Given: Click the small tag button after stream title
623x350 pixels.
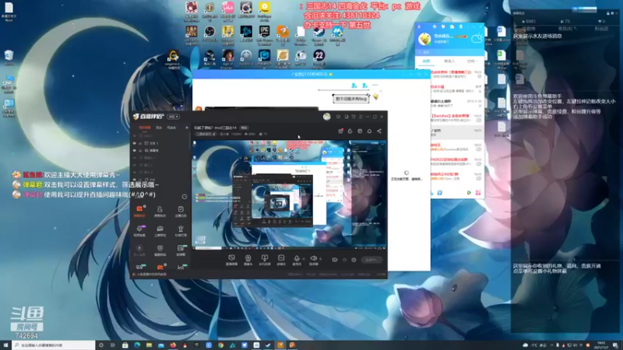Looking at the screenshot, I should click(244, 128).
